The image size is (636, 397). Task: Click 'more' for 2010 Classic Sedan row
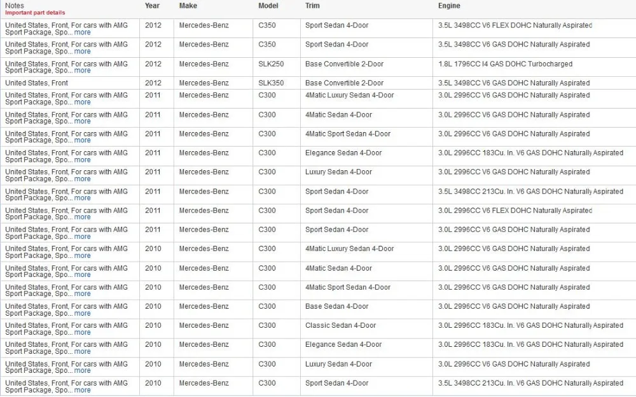point(82,333)
